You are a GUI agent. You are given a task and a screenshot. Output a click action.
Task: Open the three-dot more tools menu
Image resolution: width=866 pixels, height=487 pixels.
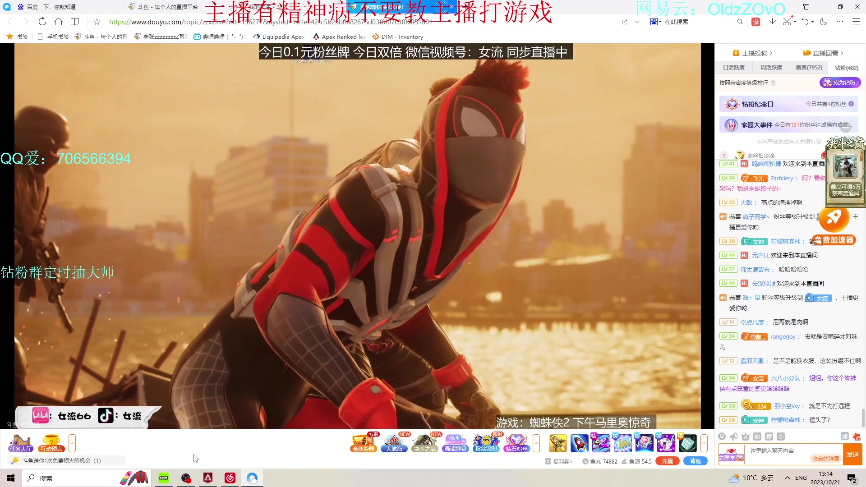click(839, 22)
